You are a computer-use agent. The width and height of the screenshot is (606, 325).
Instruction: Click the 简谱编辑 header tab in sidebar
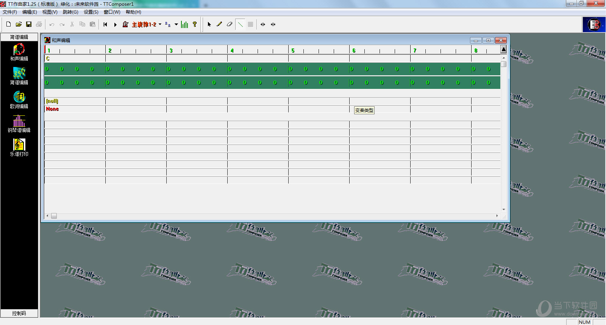click(x=19, y=37)
